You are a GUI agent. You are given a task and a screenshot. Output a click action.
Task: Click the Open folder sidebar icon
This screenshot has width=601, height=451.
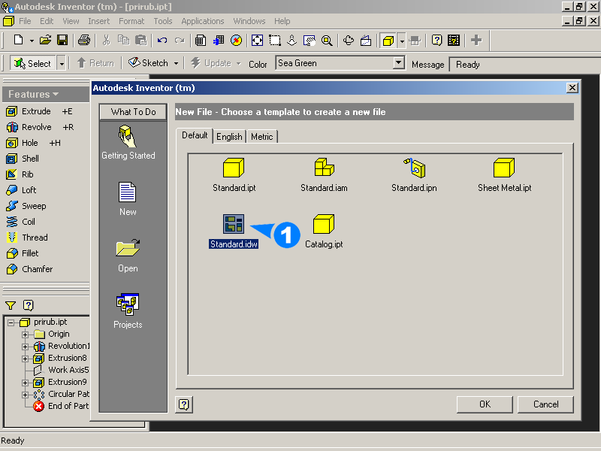click(x=128, y=249)
